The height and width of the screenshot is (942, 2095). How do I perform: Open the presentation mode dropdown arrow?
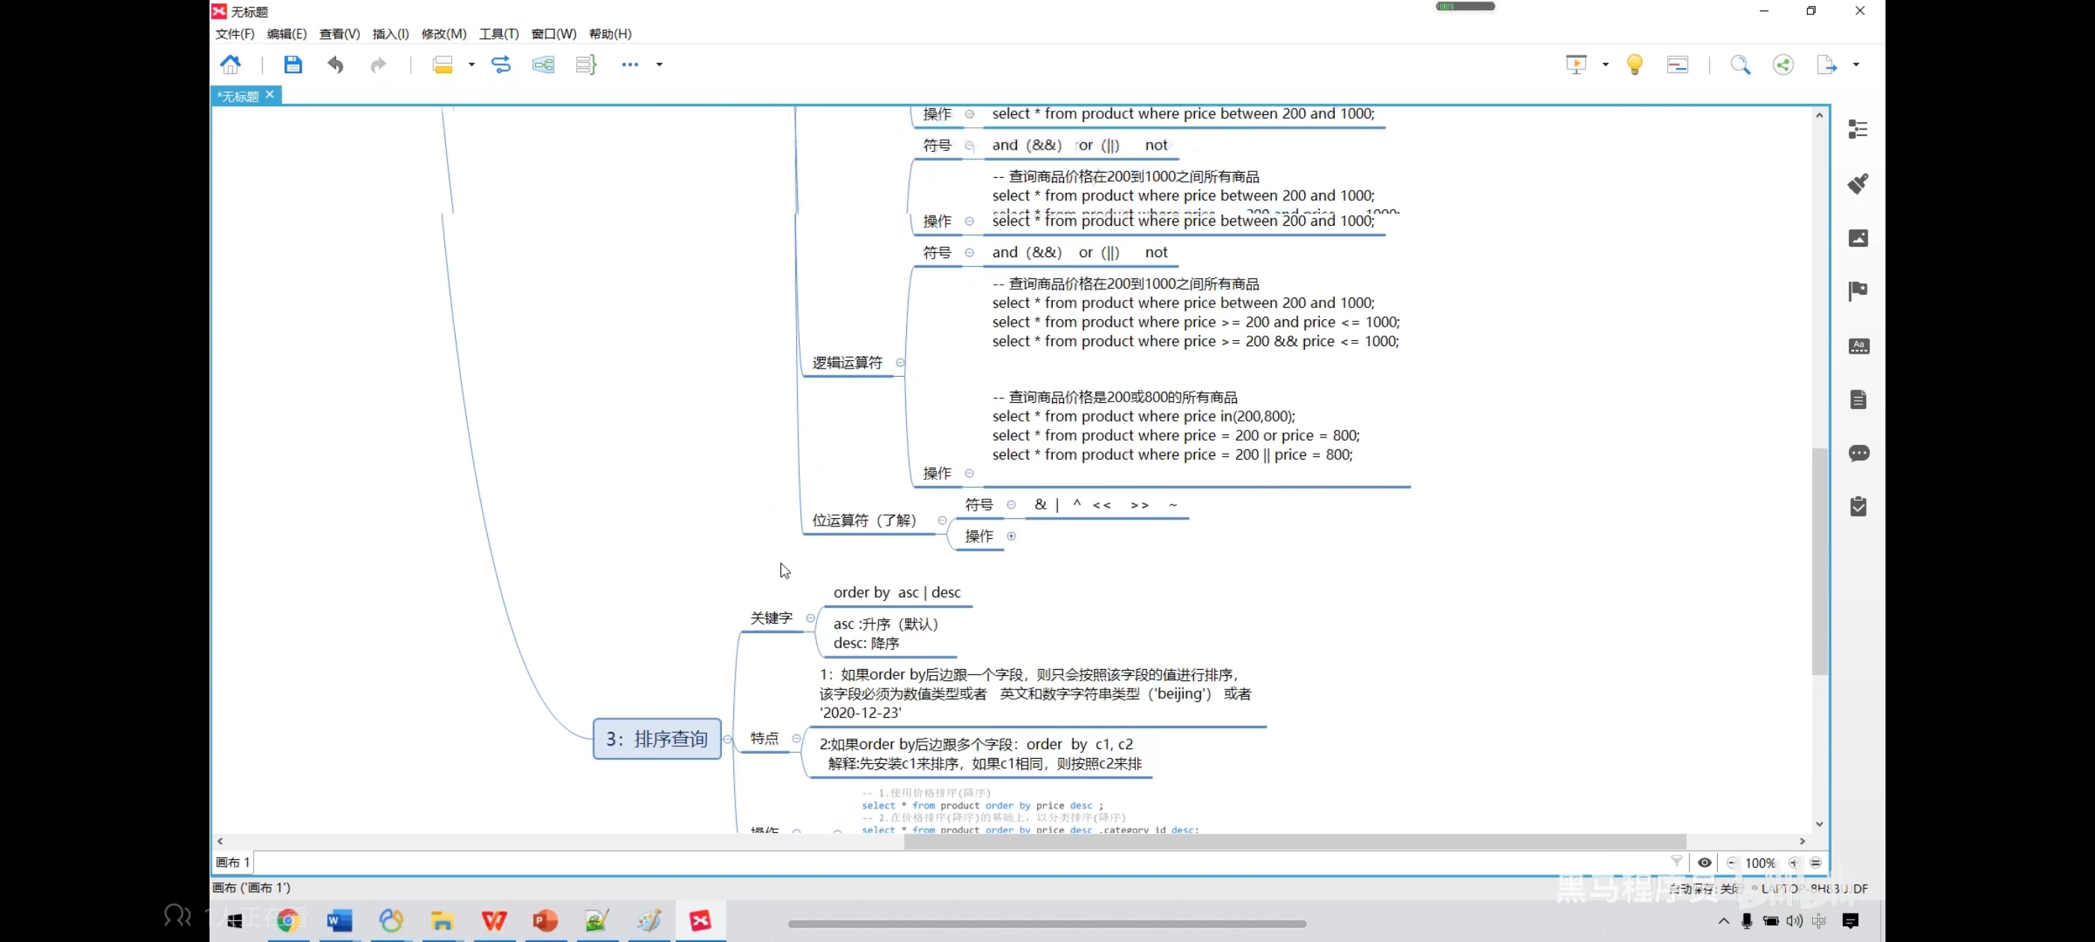point(1606,65)
